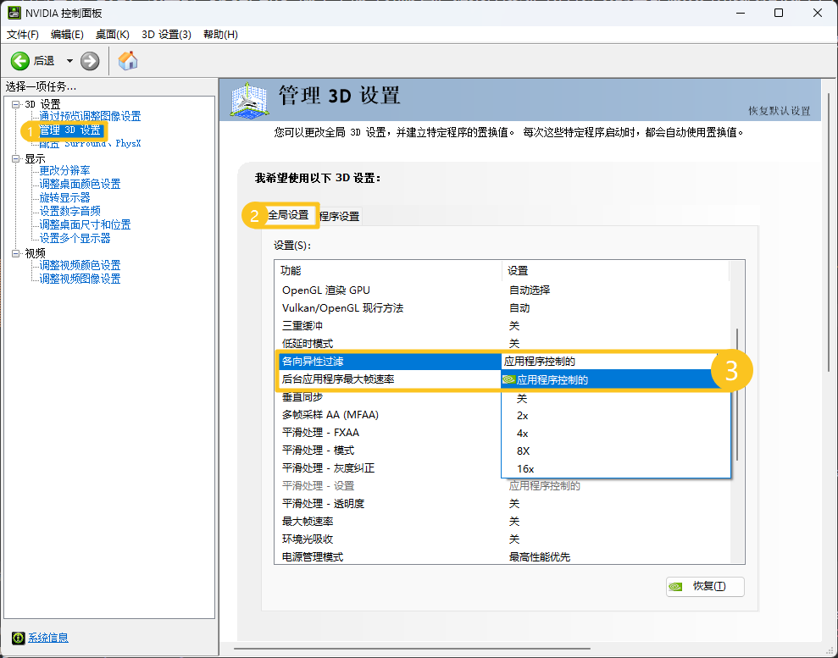
Task: Open the 帮助(H) menu
Action: 220,34
